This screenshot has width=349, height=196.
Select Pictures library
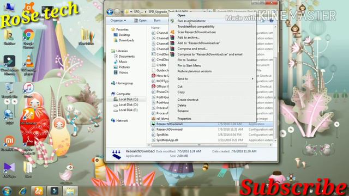pos(124,67)
